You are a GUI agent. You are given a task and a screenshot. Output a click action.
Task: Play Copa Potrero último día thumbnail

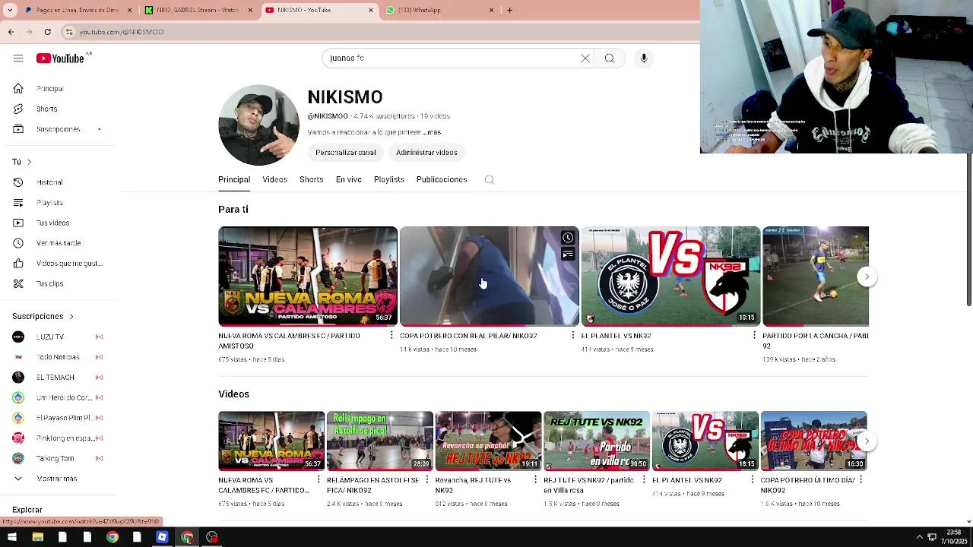tap(813, 441)
